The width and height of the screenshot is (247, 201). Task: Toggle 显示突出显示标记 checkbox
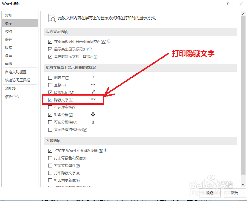50,49
